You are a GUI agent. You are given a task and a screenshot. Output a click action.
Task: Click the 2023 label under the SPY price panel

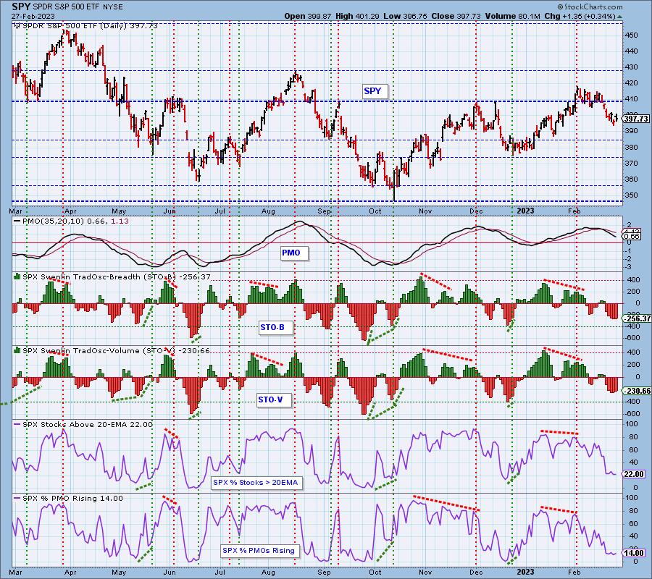(525, 211)
